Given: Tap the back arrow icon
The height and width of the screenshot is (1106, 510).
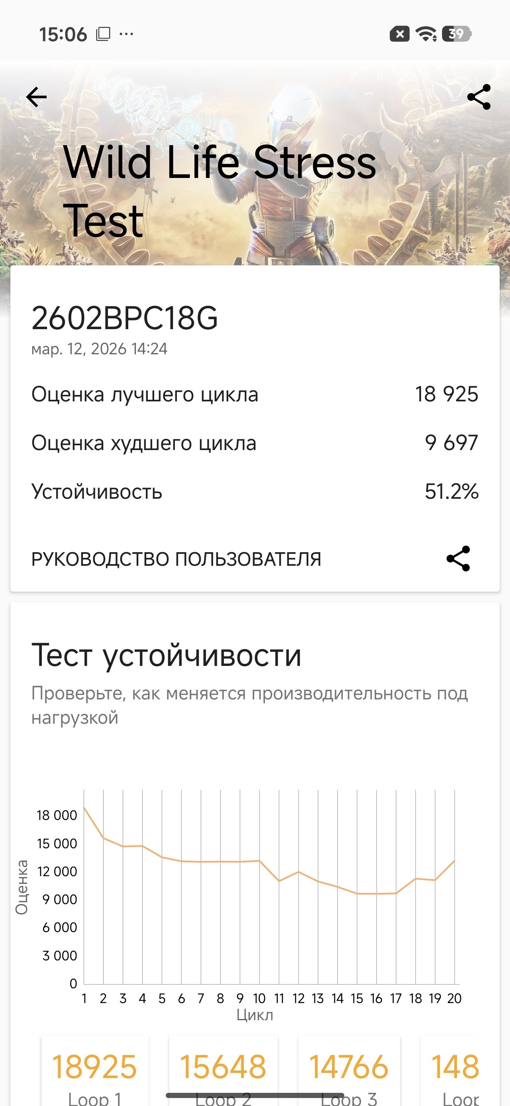Looking at the screenshot, I should point(37,97).
